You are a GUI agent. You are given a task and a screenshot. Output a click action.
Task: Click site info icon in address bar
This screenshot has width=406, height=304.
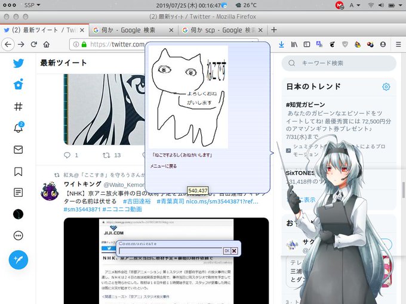pos(76,45)
